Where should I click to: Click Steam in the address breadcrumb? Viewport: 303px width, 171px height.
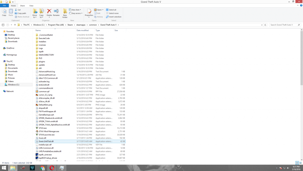coord(70,25)
